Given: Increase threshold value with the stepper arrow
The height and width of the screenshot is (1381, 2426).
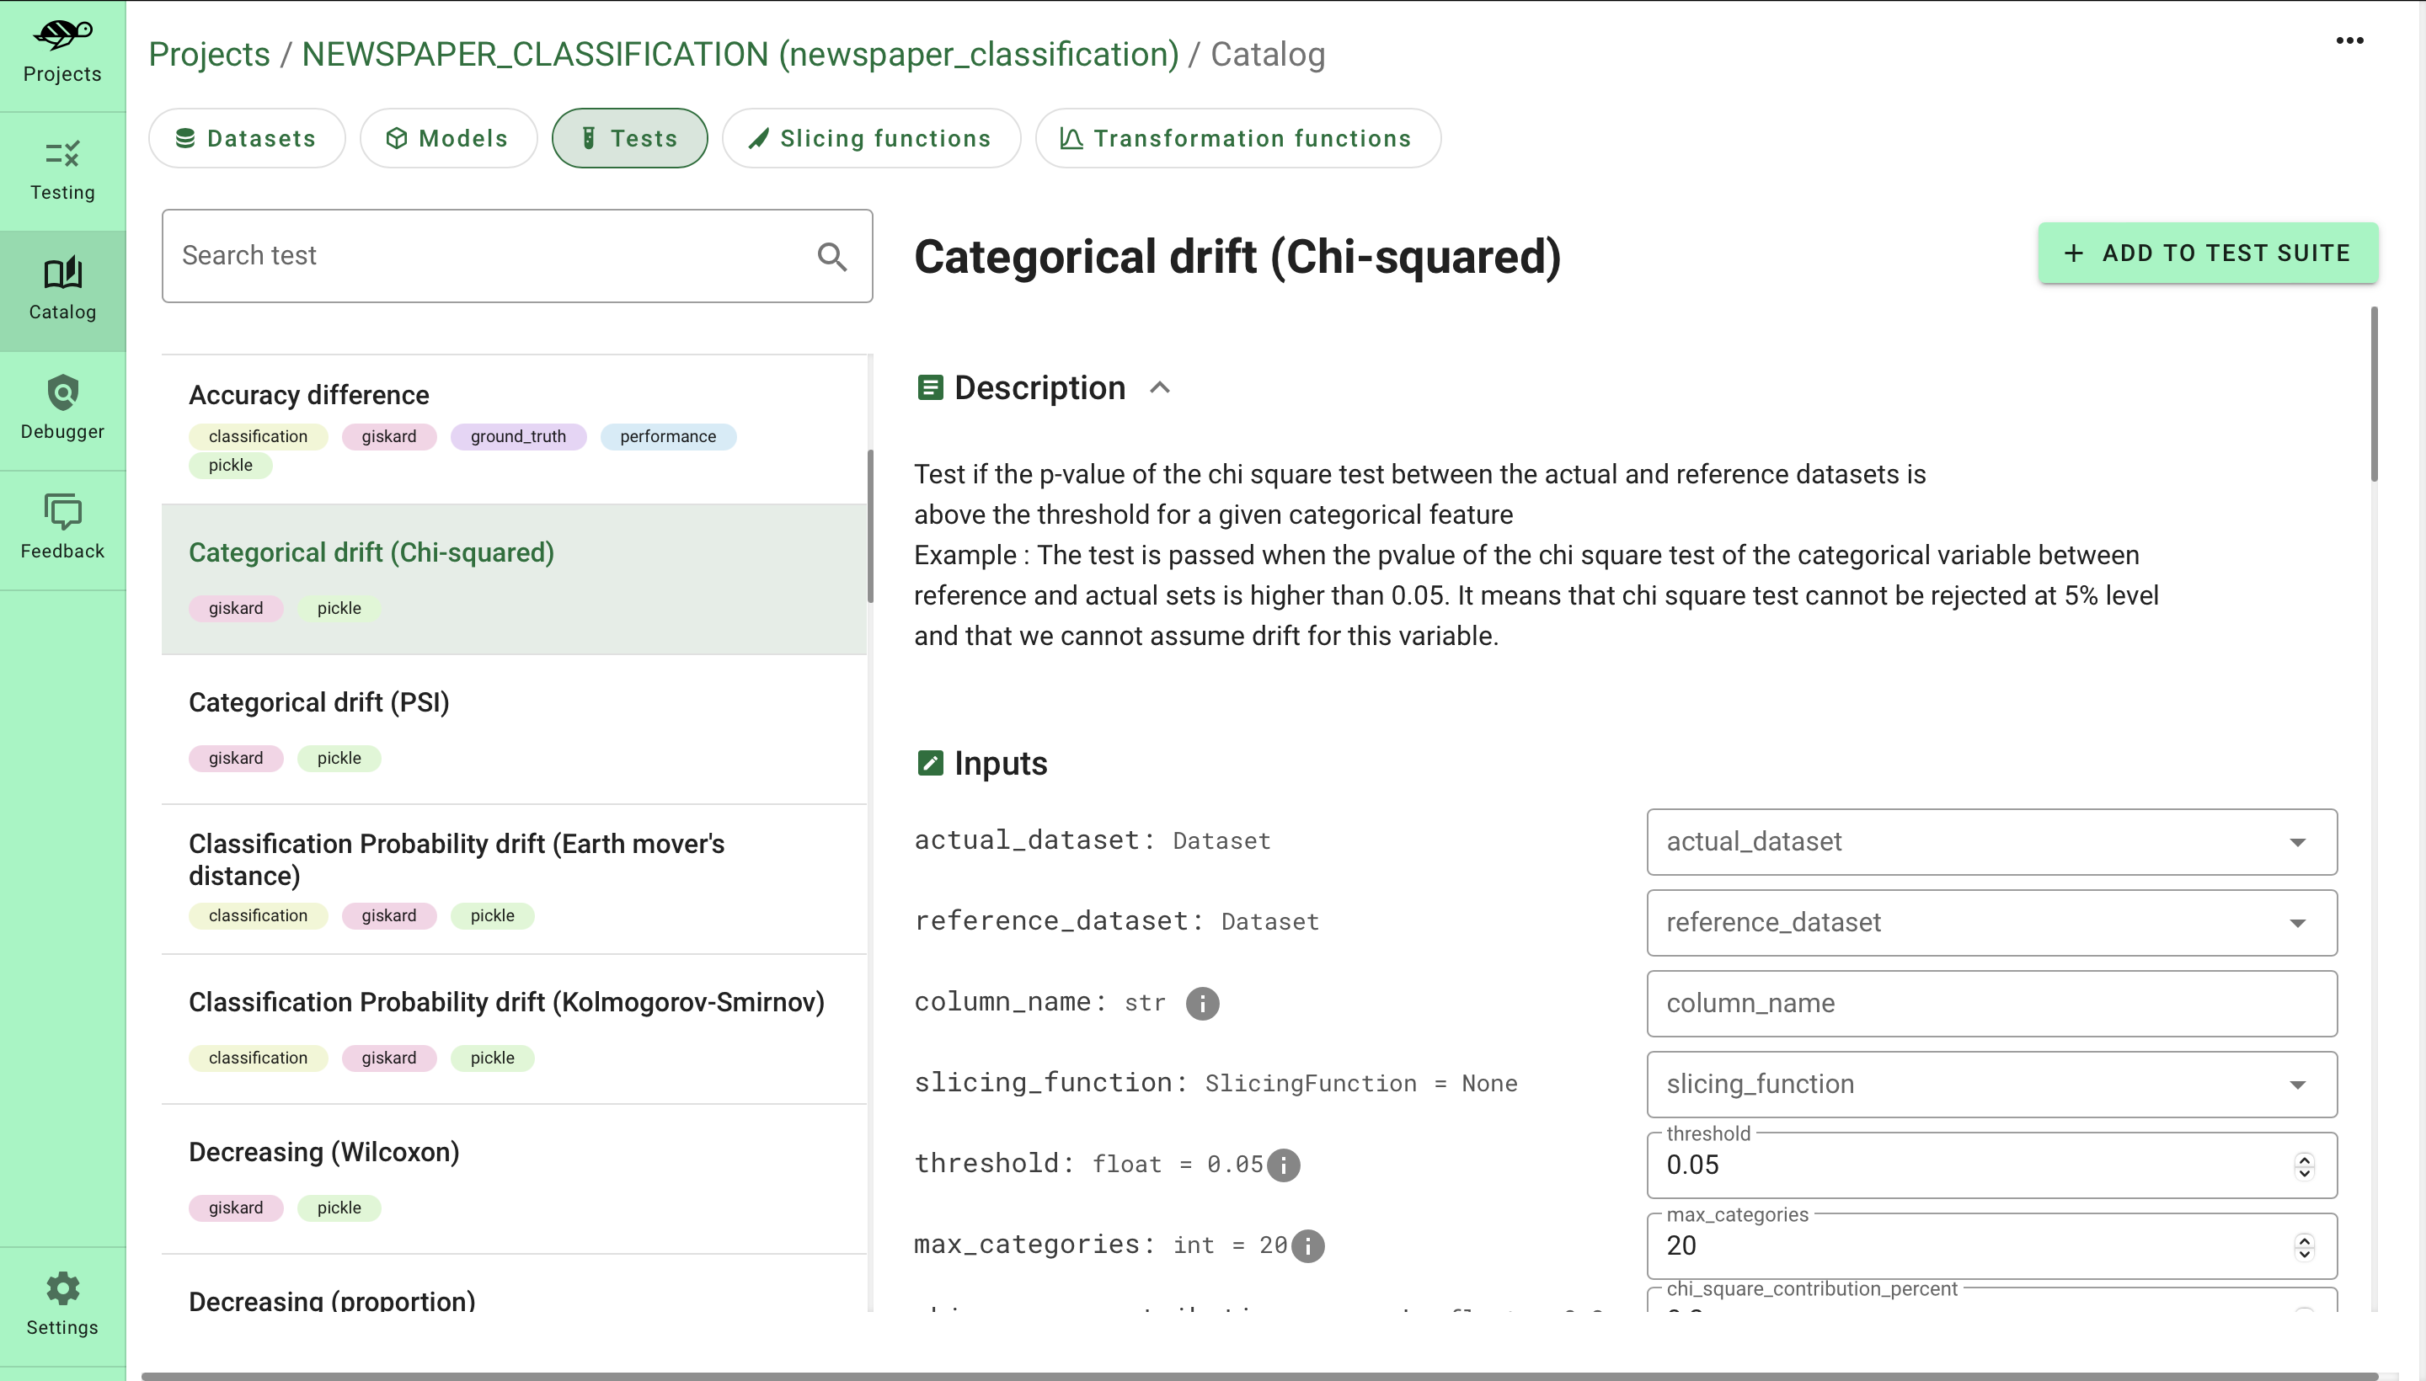Looking at the screenshot, I should coord(2304,1158).
